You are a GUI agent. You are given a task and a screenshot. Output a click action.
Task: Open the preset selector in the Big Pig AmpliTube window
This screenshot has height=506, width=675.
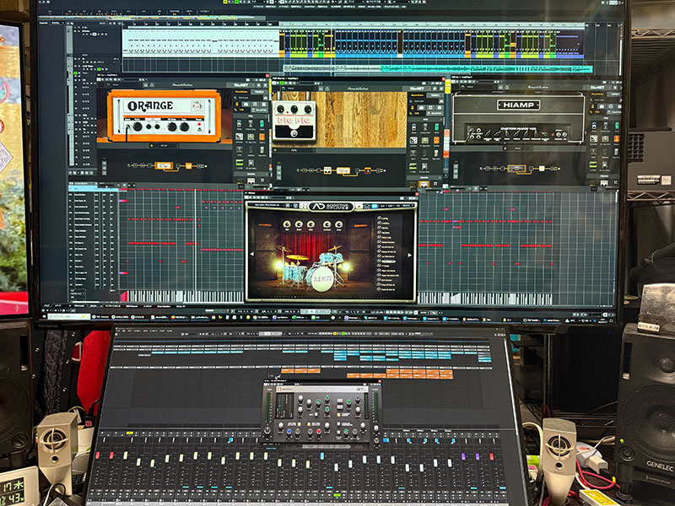click(301, 89)
